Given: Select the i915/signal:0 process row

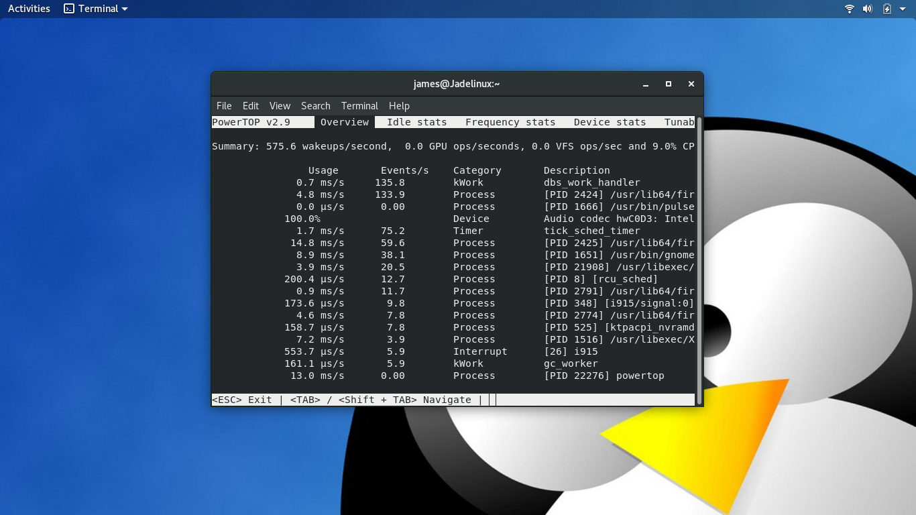Looking at the screenshot, I should [453, 303].
